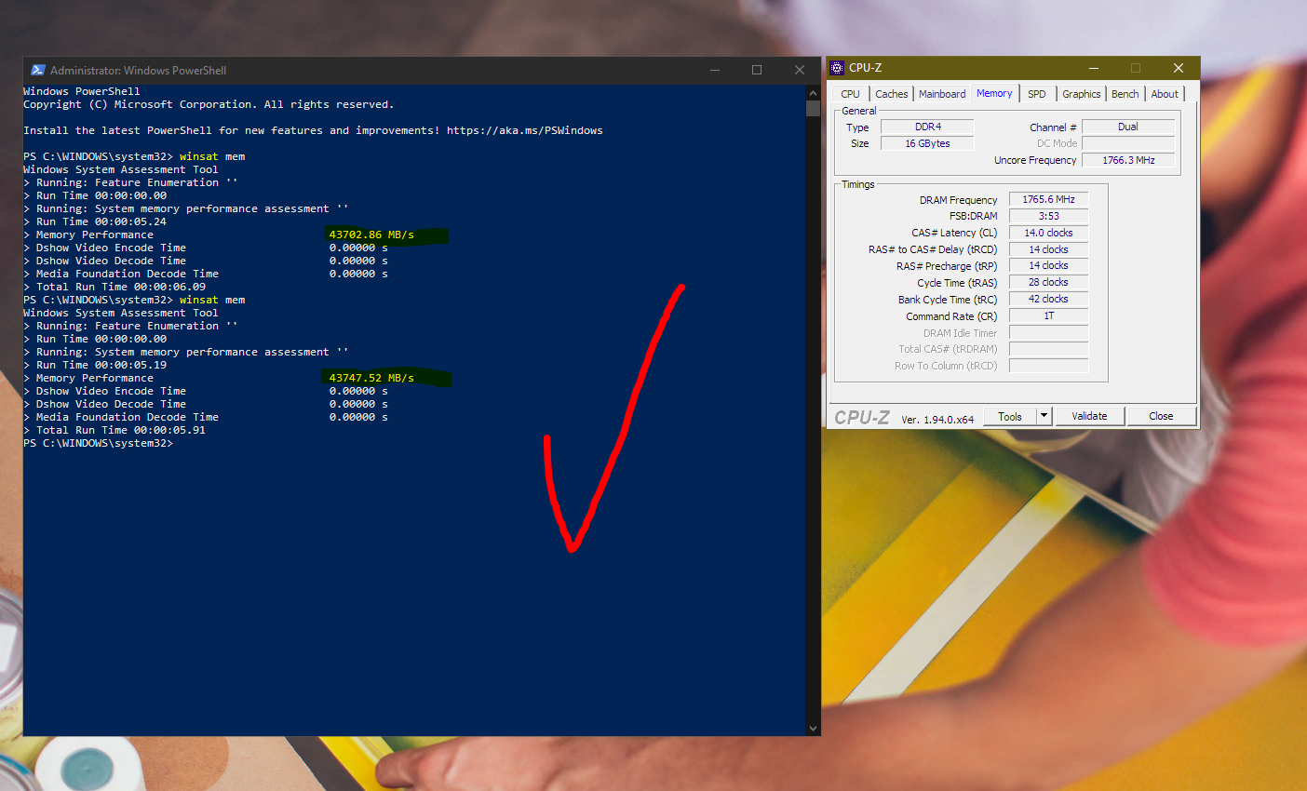Expand the Tools dropdown arrow

pyautogui.click(x=1044, y=417)
